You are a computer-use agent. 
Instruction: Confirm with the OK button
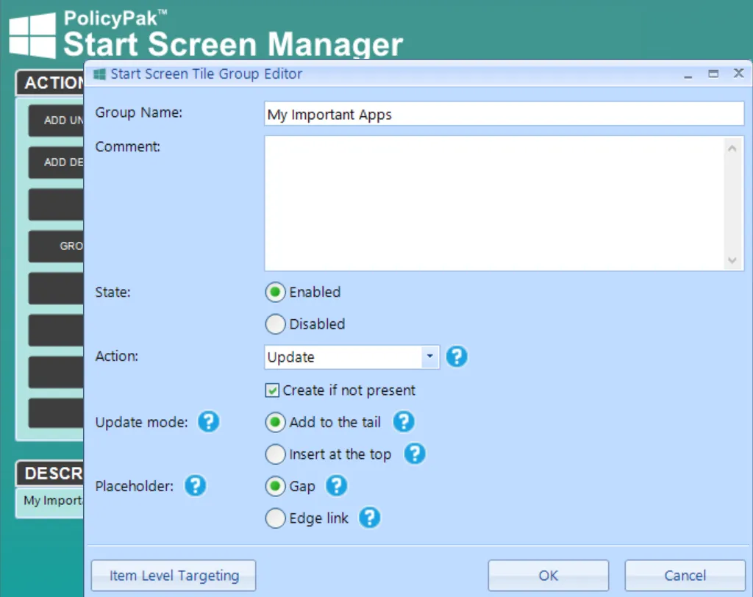548,575
